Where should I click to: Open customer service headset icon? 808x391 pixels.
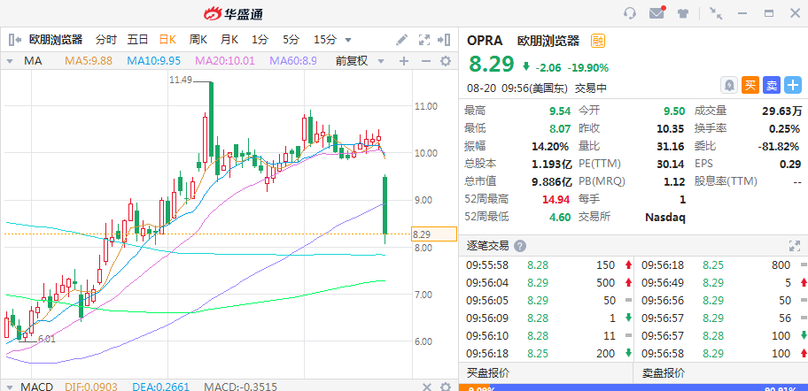tap(631, 13)
